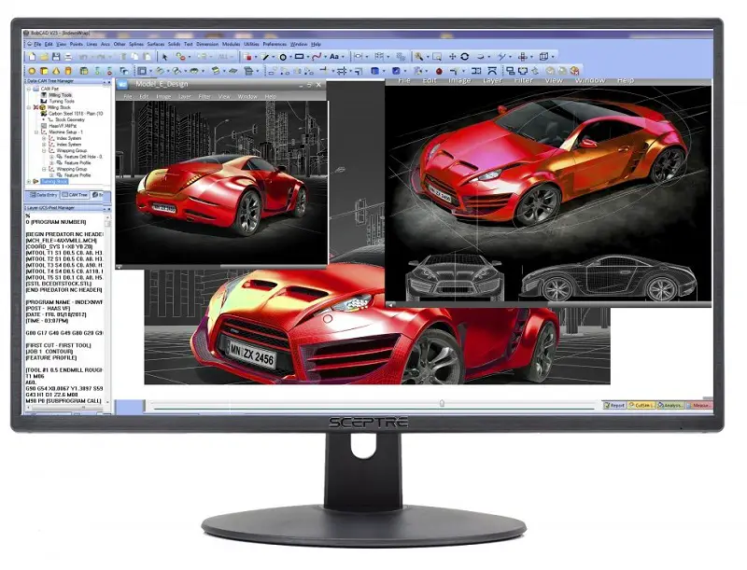Screen dimensions: 747x570
Task: Expand the first Index System node
Action: point(44,138)
